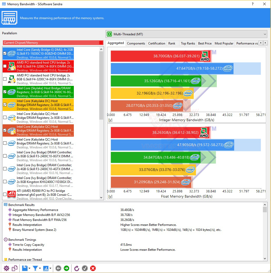The height and width of the screenshot is (273, 271).
Task: Click the tab strip left scroll arrow
Action: tap(261, 43)
